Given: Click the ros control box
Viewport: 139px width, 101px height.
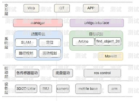Looking at the screenshot, I should [102, 73].
